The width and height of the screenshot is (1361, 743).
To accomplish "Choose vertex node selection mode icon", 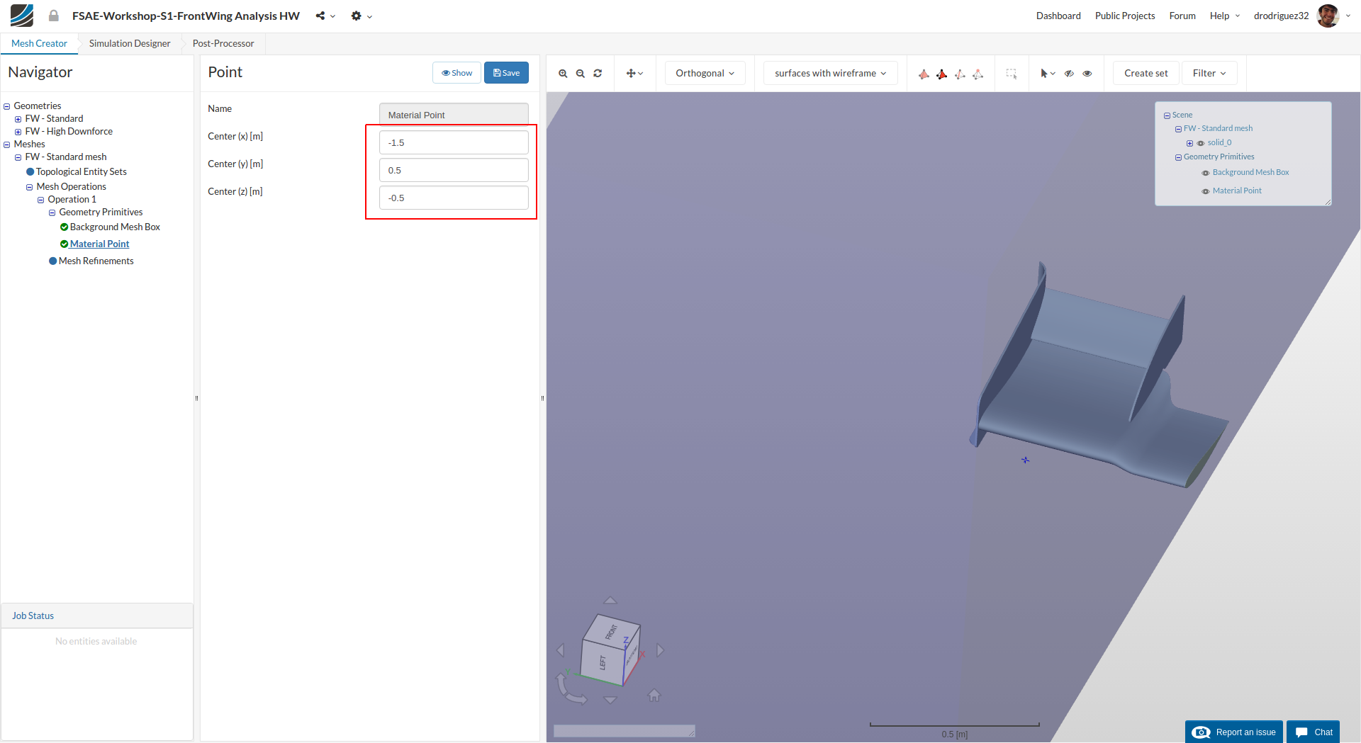I will [978, 74].
